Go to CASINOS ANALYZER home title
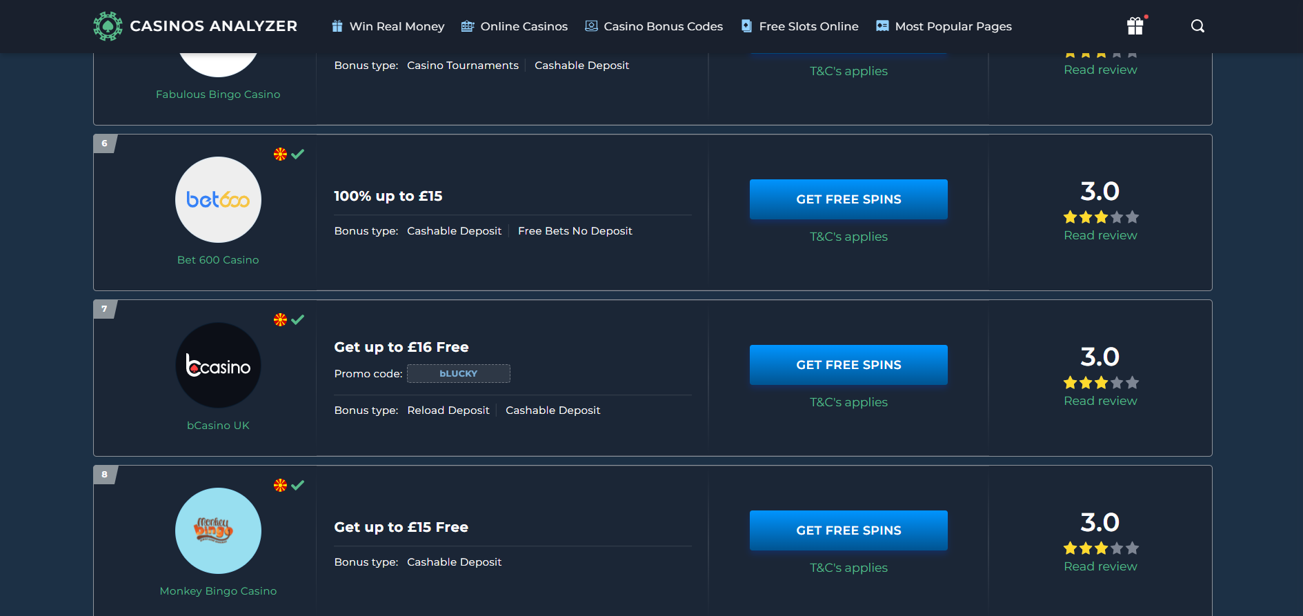Image resolution: width=1303 pixels, height=616 pixels. (x=214, y=26)
